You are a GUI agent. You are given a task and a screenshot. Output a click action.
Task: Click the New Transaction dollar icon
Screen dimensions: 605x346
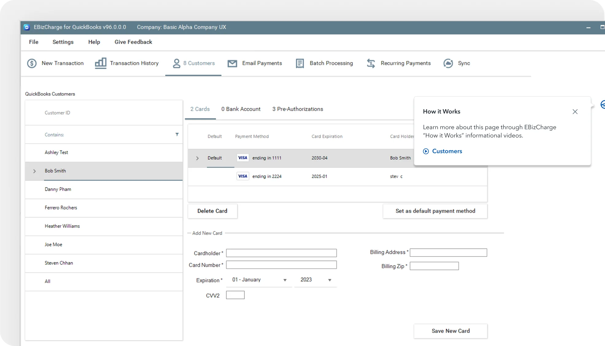pos(32,63)
